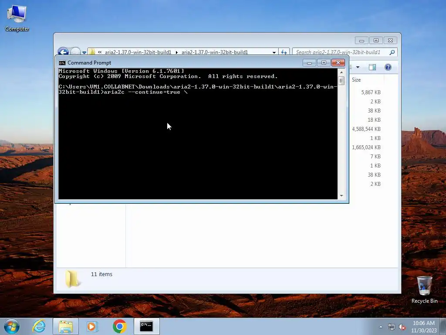The width and height of the screenshot is (446, 335).
Task: Toggle the Explorer preview pane button
Action: tap(372, 67)
